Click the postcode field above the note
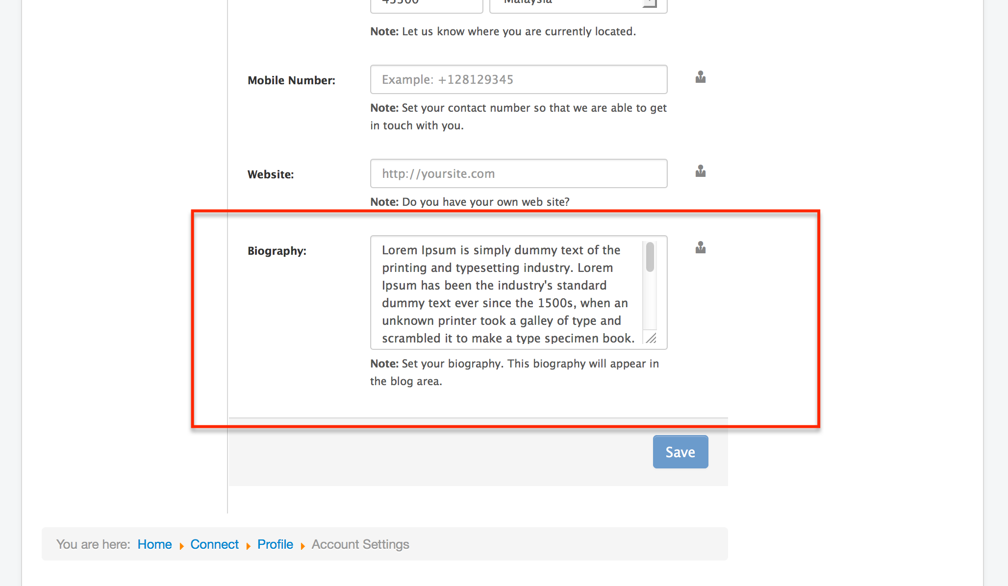 click(x=427, y=4)
